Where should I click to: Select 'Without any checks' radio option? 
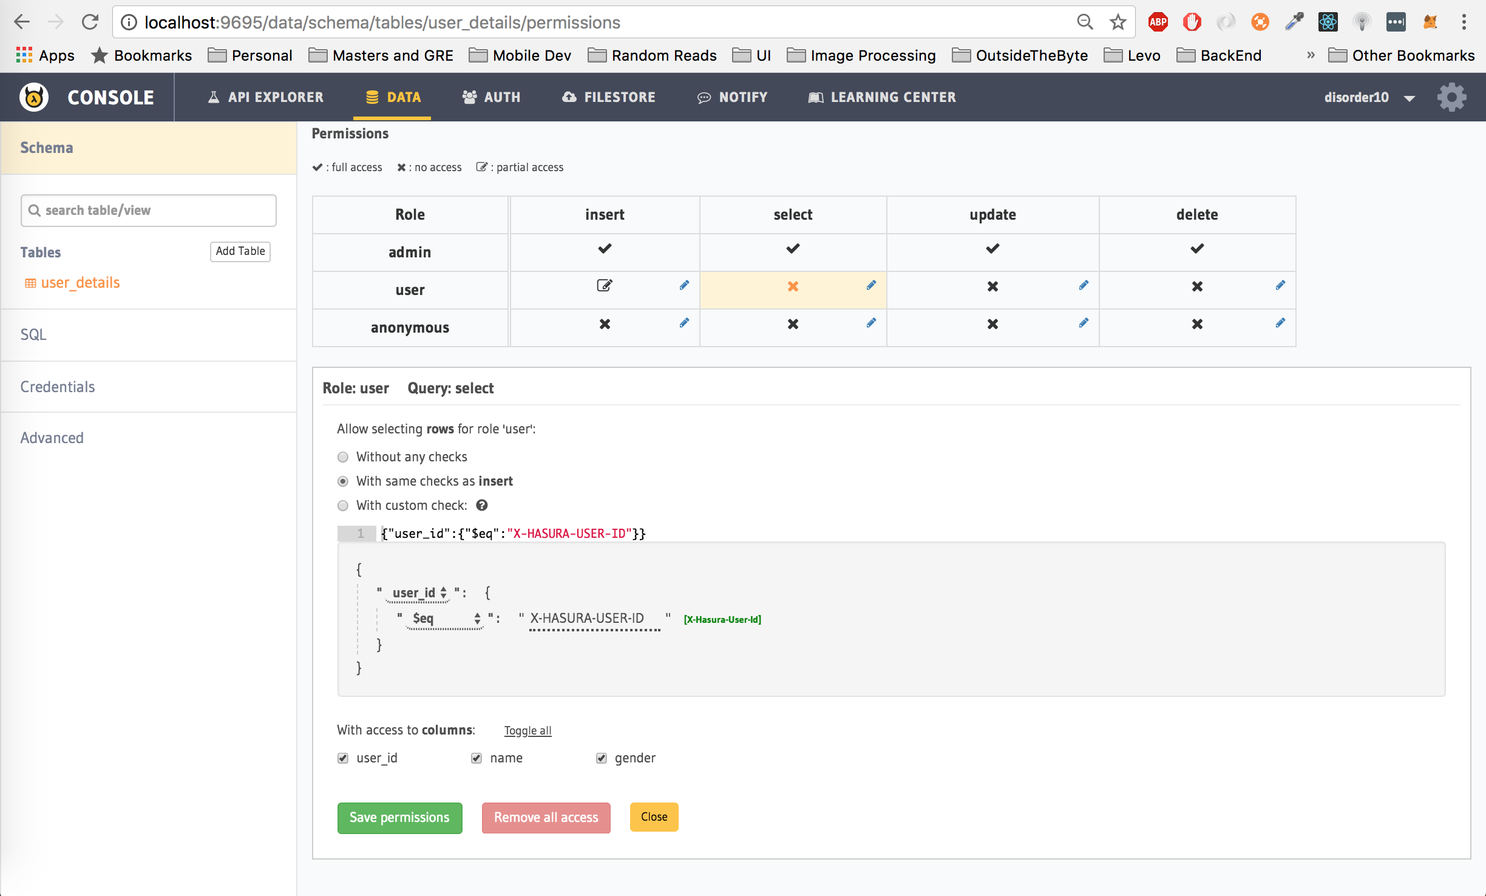(x=343, y=457)
